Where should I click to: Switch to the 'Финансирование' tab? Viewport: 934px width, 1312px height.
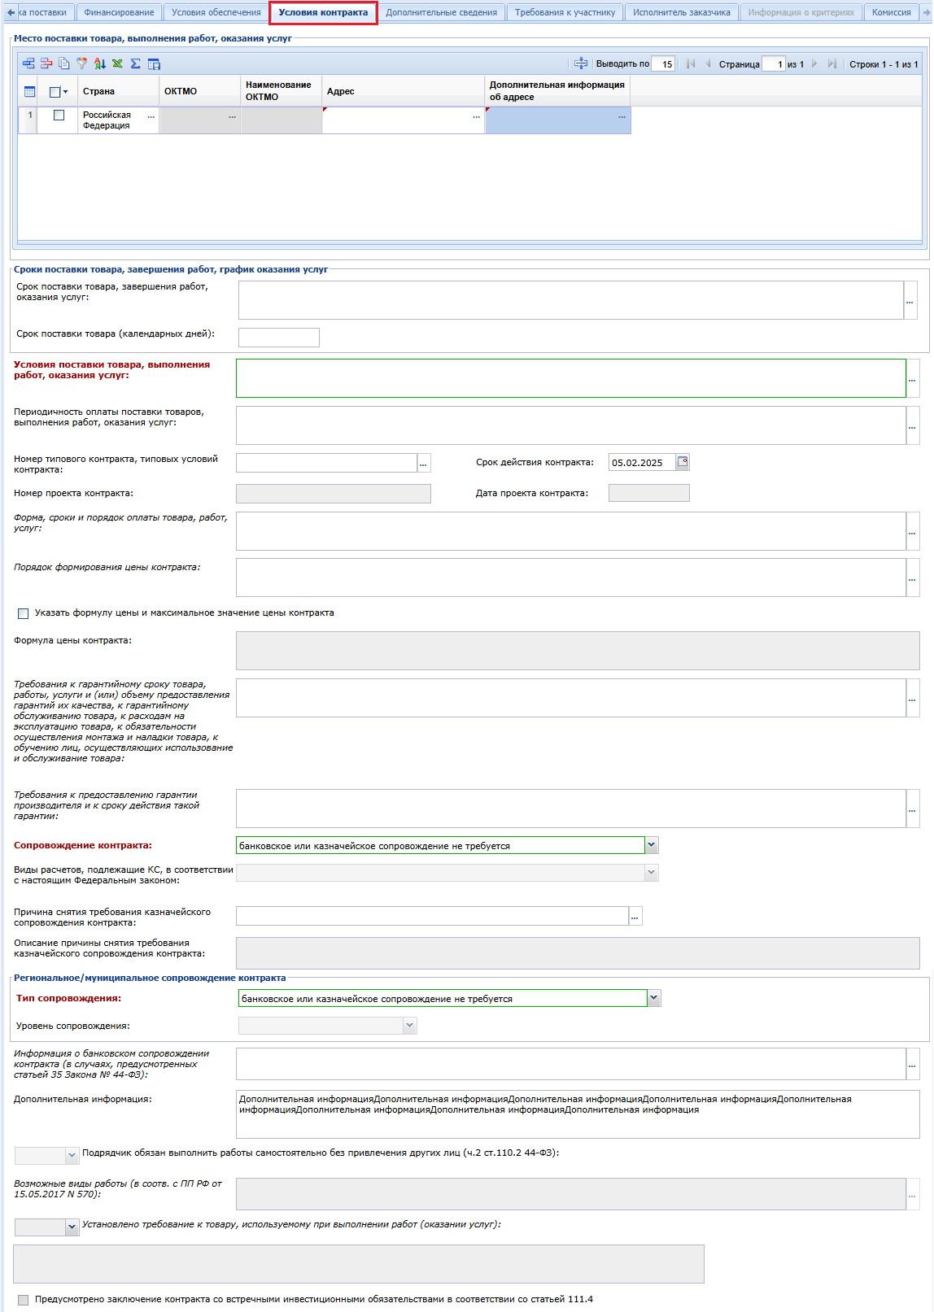pos(119,12)
